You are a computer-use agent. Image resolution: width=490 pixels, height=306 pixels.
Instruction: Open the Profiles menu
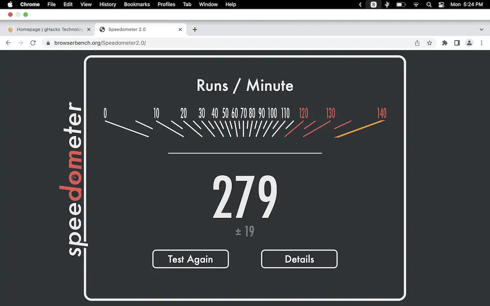coord(166,4)
